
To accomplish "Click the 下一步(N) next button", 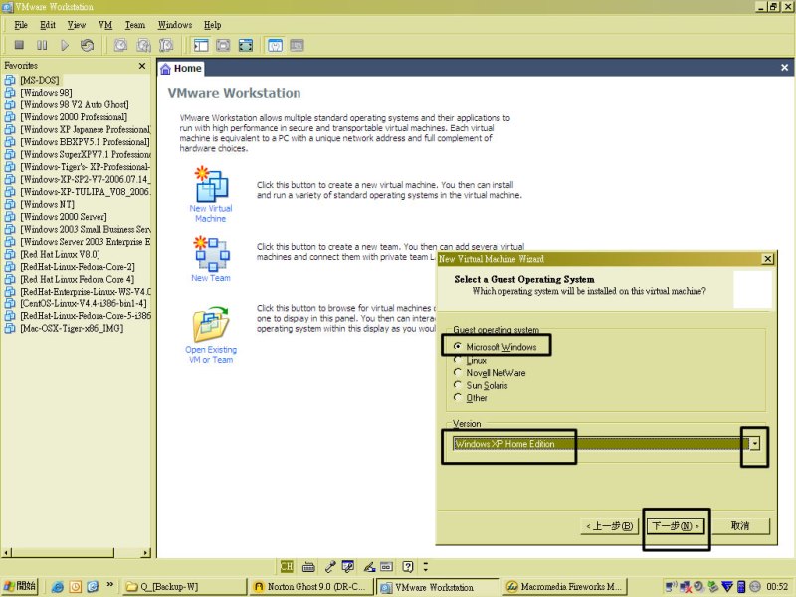I will [x=676, y=526].
